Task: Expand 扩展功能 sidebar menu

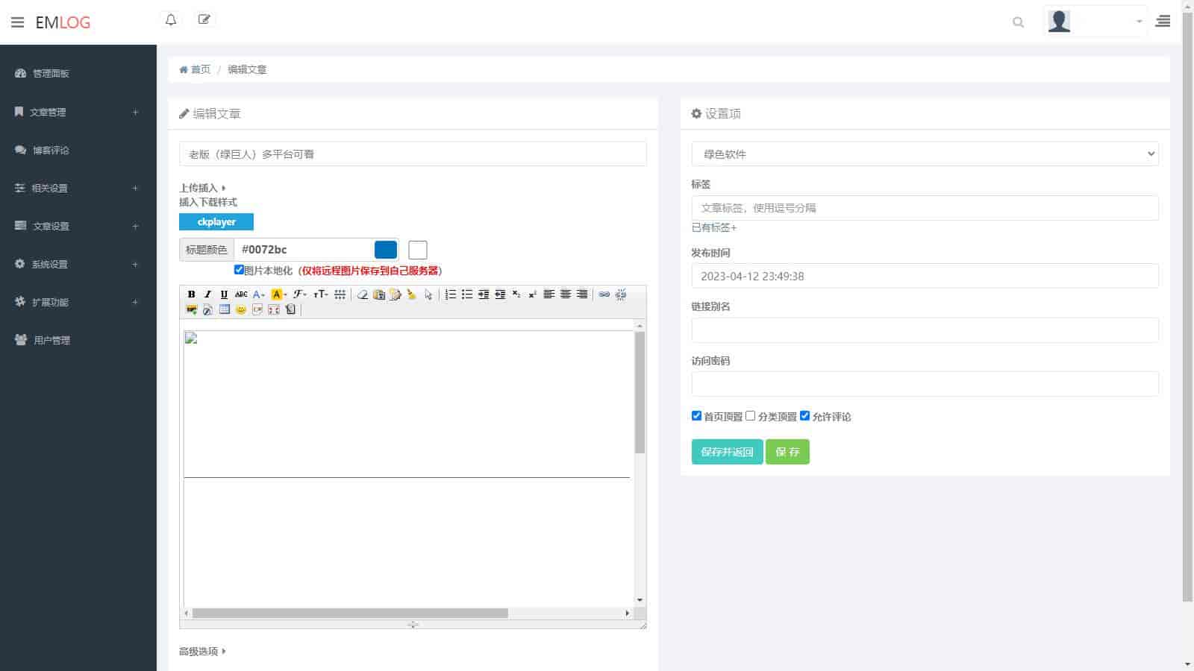Action: coord(78,302)
